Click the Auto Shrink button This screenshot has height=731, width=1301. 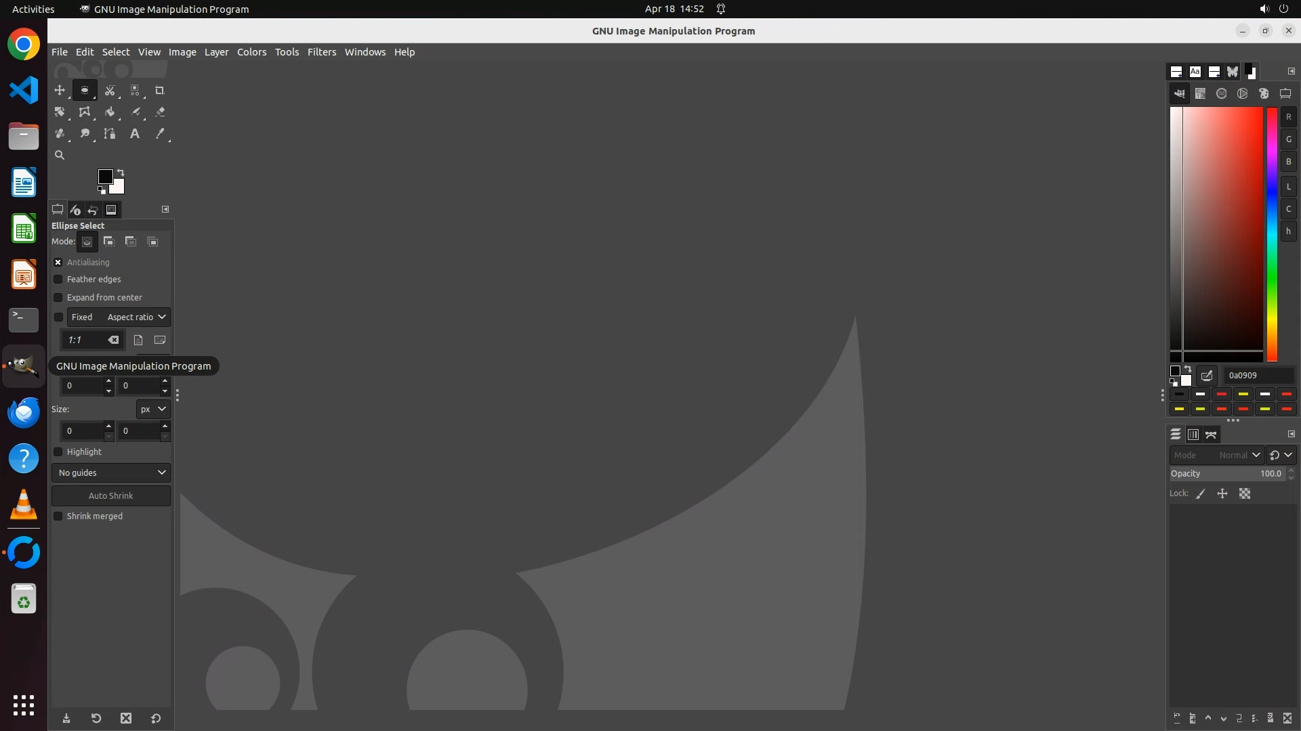coord(111,495)
